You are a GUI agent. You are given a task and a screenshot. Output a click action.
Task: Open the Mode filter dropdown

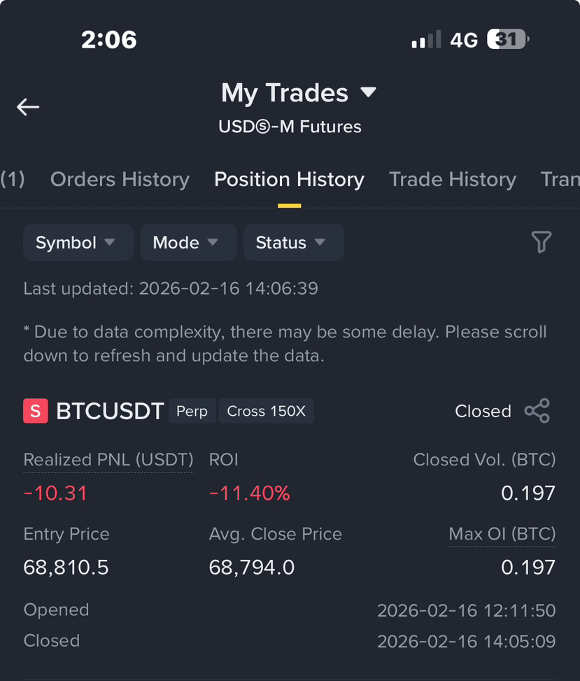pyautogui.click(x=188, y=242)
